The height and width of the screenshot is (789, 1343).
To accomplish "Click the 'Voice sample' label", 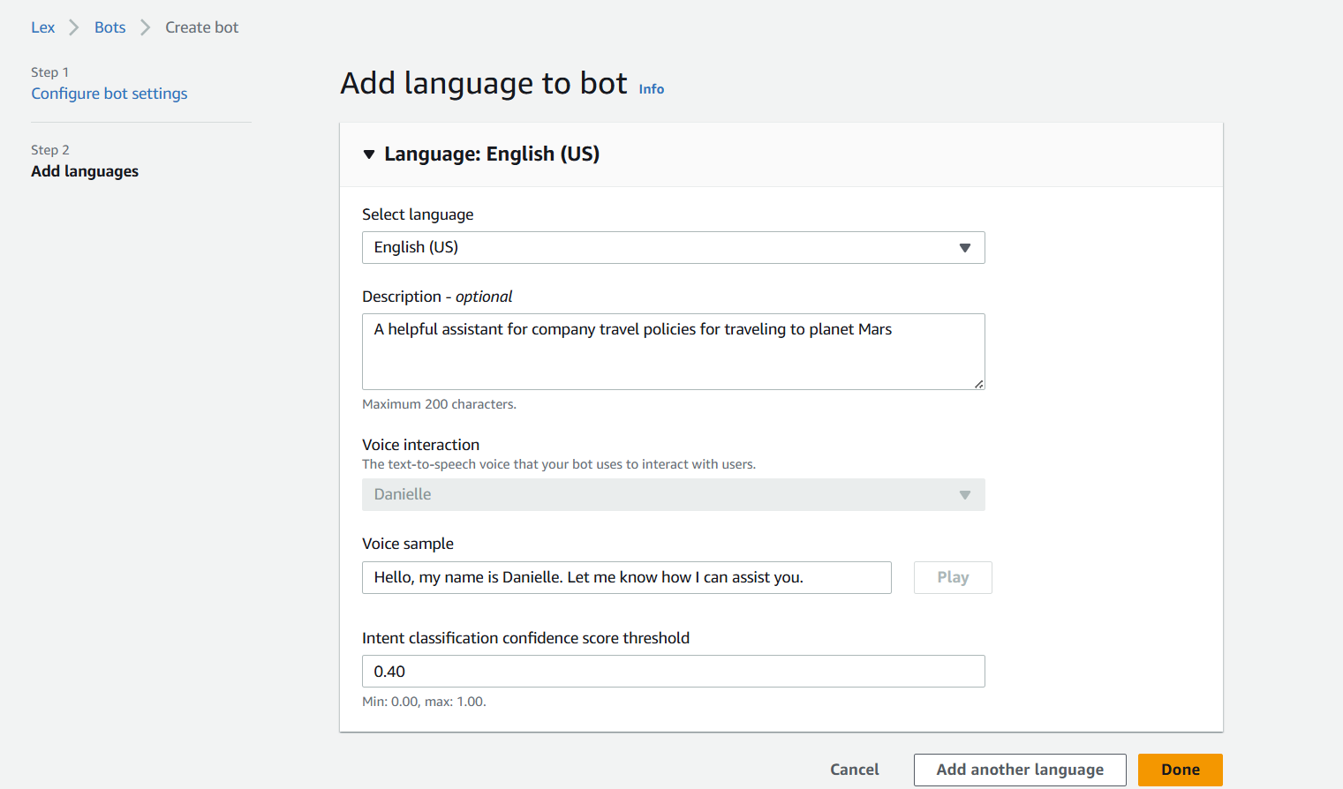I will pyautogui.click(x=408, y=544).
